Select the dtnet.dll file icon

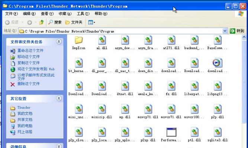point(125,86)
